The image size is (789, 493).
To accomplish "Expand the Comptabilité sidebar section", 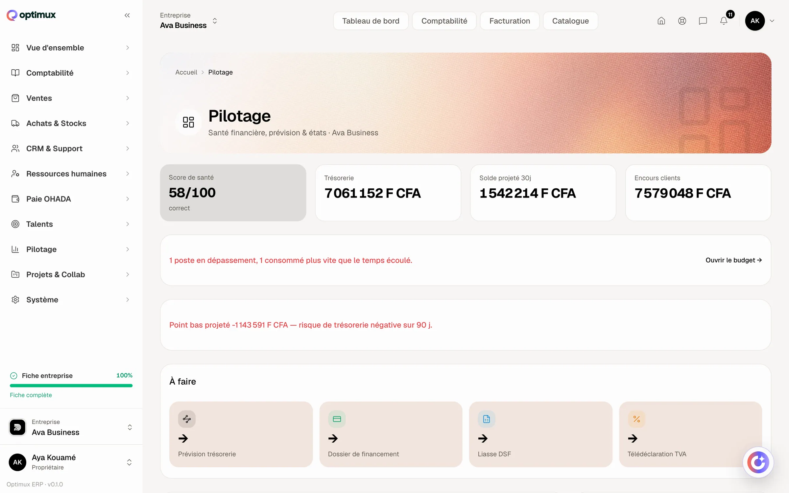I will 71,73.
